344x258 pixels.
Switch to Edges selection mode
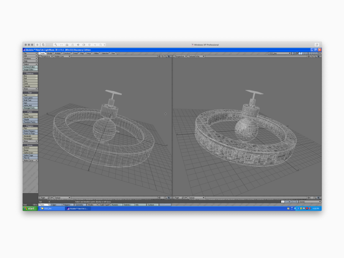coord(56,205)
